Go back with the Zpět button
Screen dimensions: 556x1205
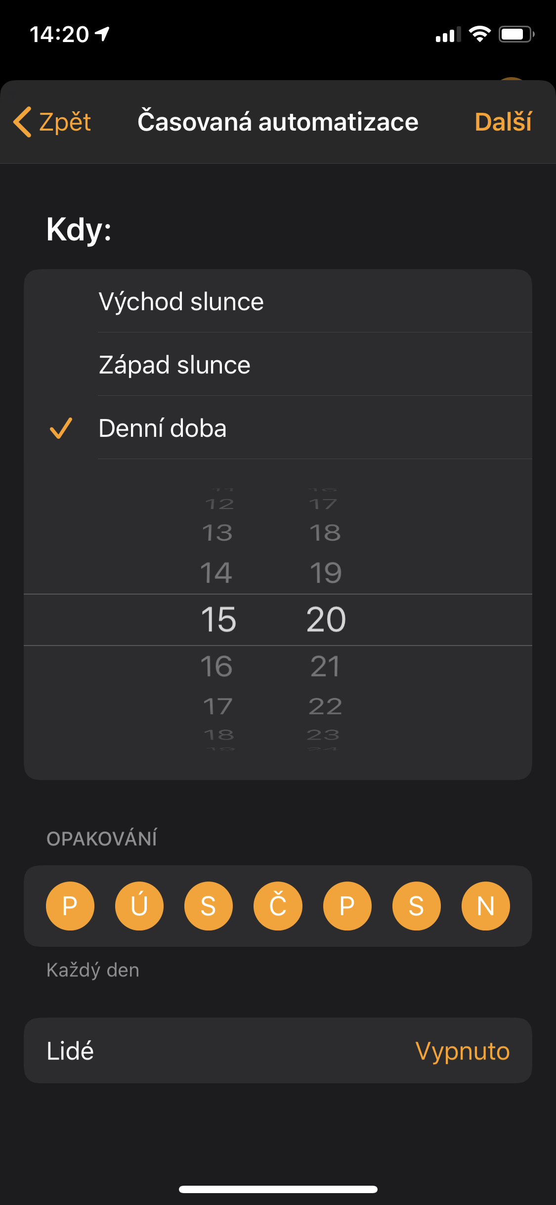pos(64,122)
